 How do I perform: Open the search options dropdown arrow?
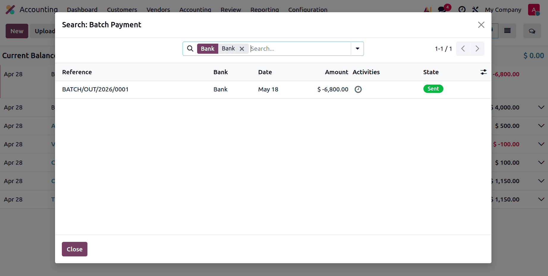tap(357, 49)
